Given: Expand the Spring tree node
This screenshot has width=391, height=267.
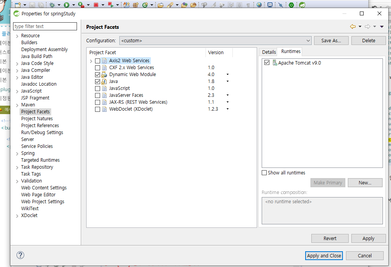Looking at the screenshot, I should pyautogui.click(x=17, y=154).
